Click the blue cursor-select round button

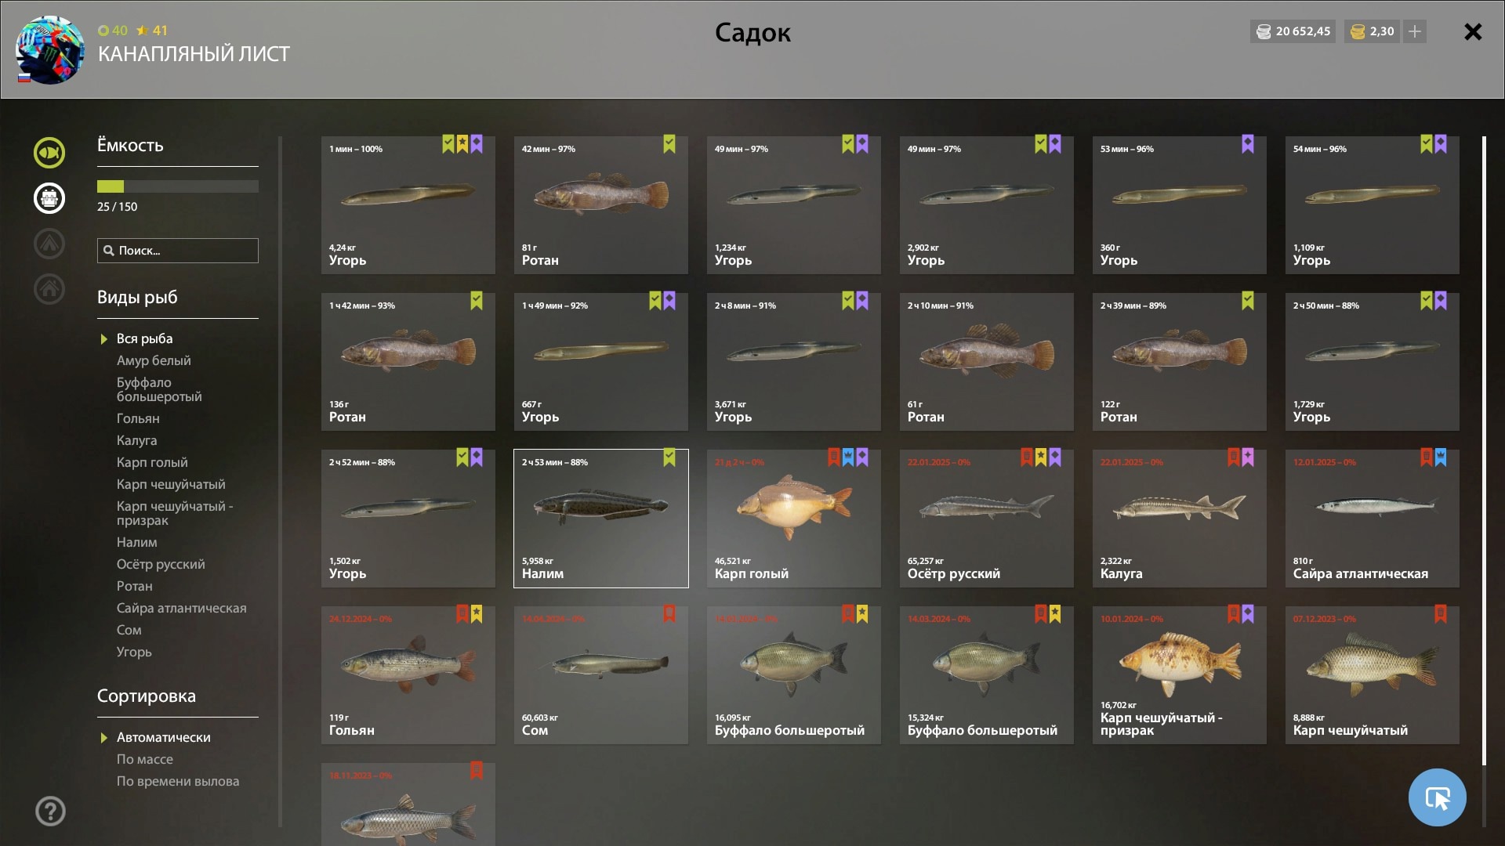pyautogui.click(x=1437, y=797)
